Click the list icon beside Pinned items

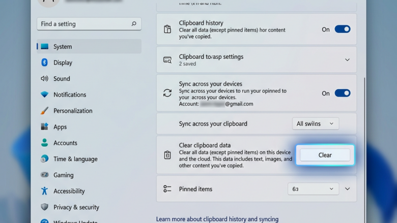(167, 189)
